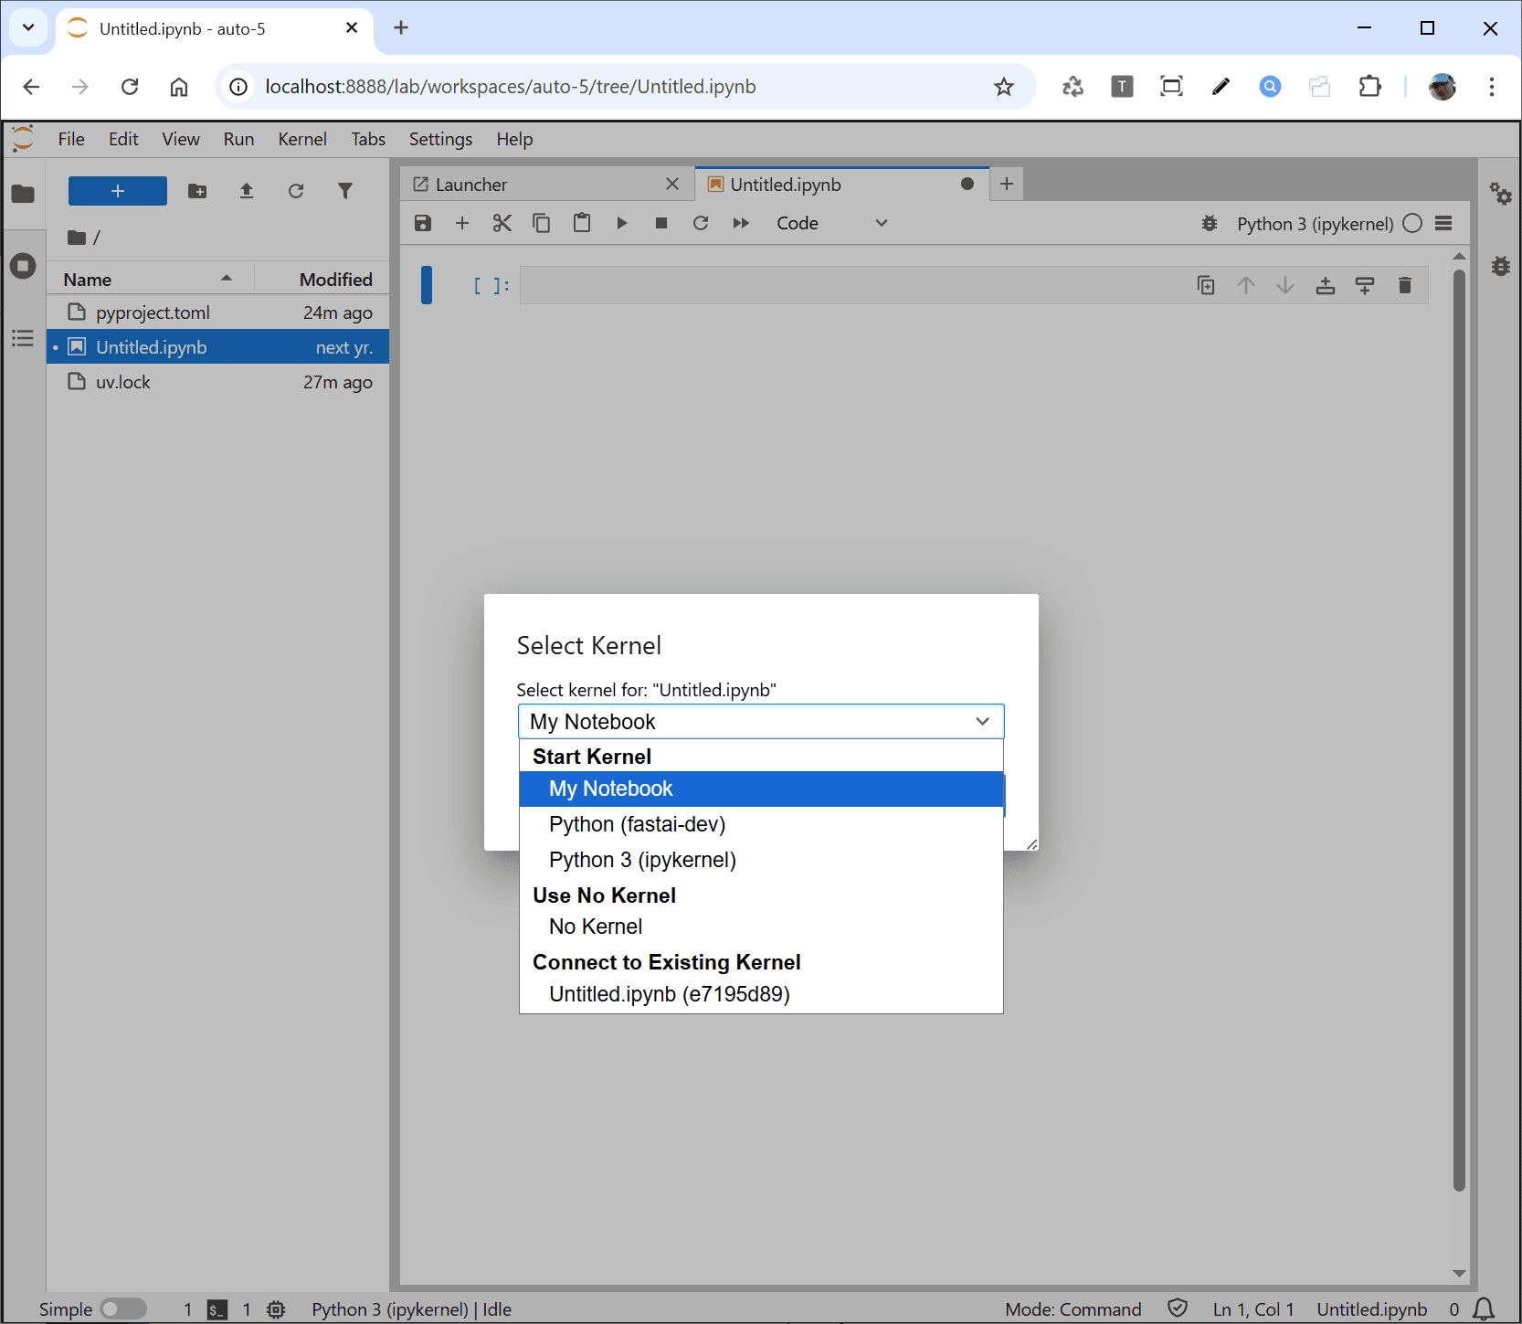
Task: Toggle Simple interface mode switch
Action: [x=123, y=1309]
